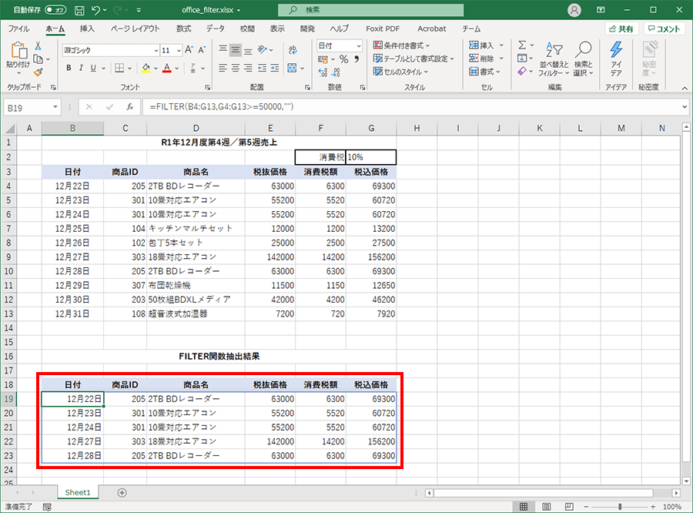Click the clear eraser icon

point(522,72)
